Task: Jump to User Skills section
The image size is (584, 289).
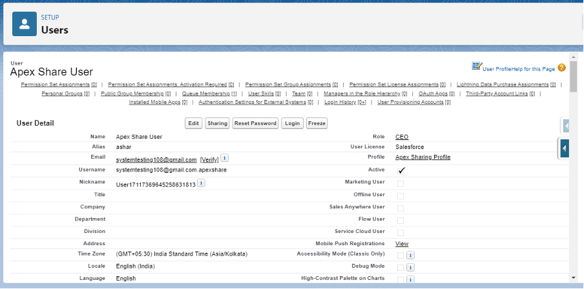Action: tap(264, 94)
